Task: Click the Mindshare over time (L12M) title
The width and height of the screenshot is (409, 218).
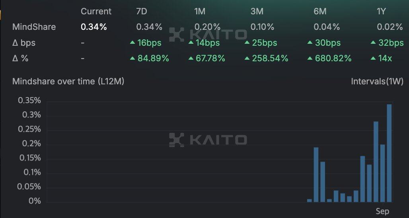Action: pyautogui.click(x=68, y=82)
